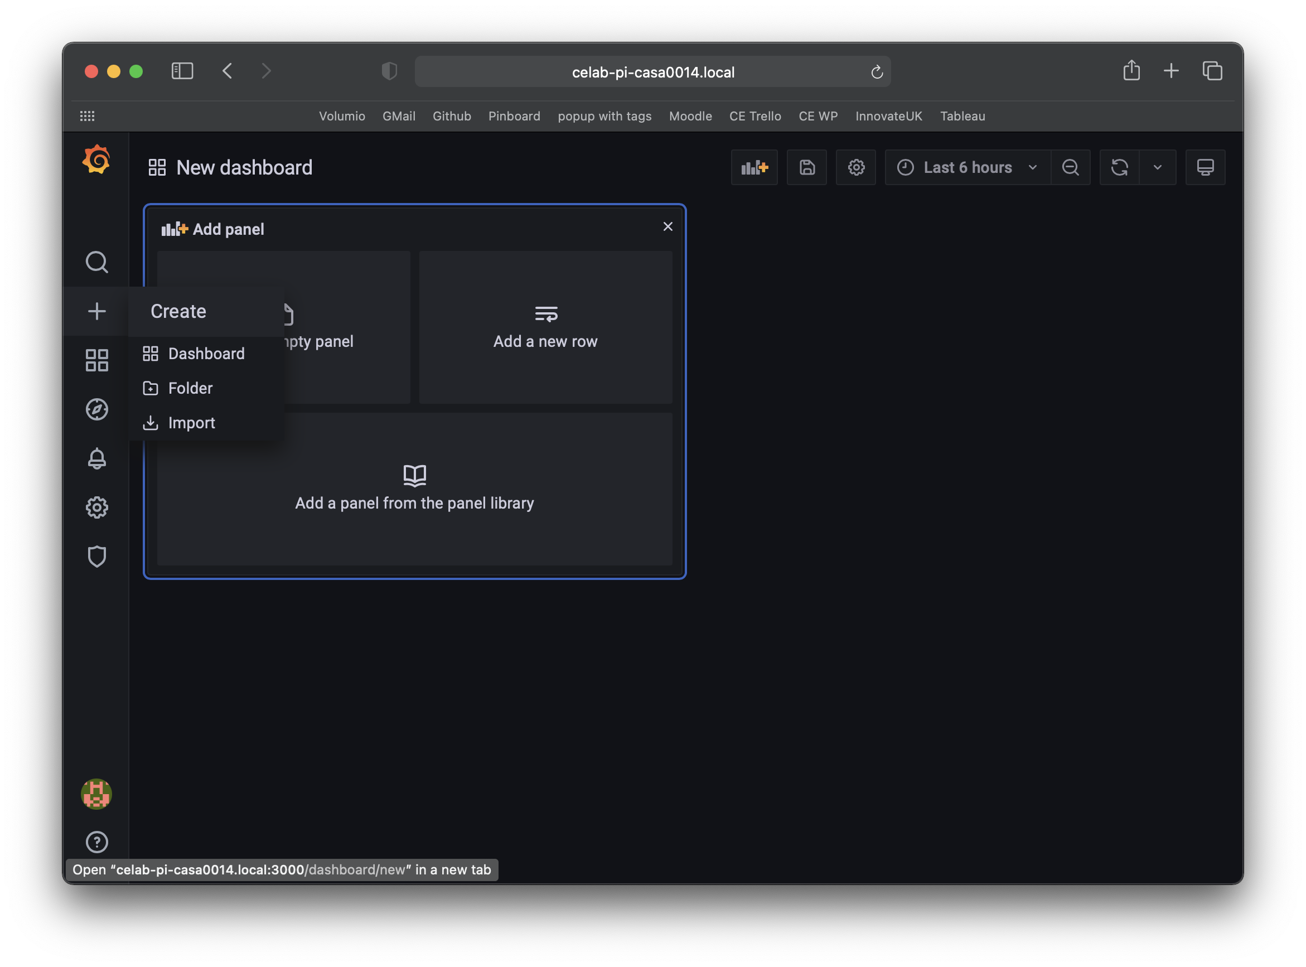Open the Explore compass icon
The height and width of the screenshot is (967, 1306).
click(96, 409)
